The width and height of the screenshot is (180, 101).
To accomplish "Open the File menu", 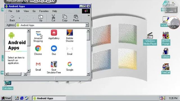I will point(10,11).
